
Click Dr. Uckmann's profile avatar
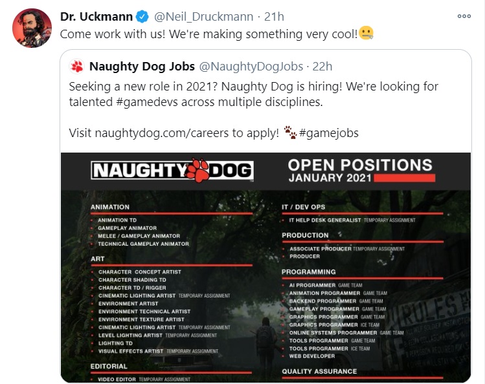pyautogui.click(x=32, y=28)
